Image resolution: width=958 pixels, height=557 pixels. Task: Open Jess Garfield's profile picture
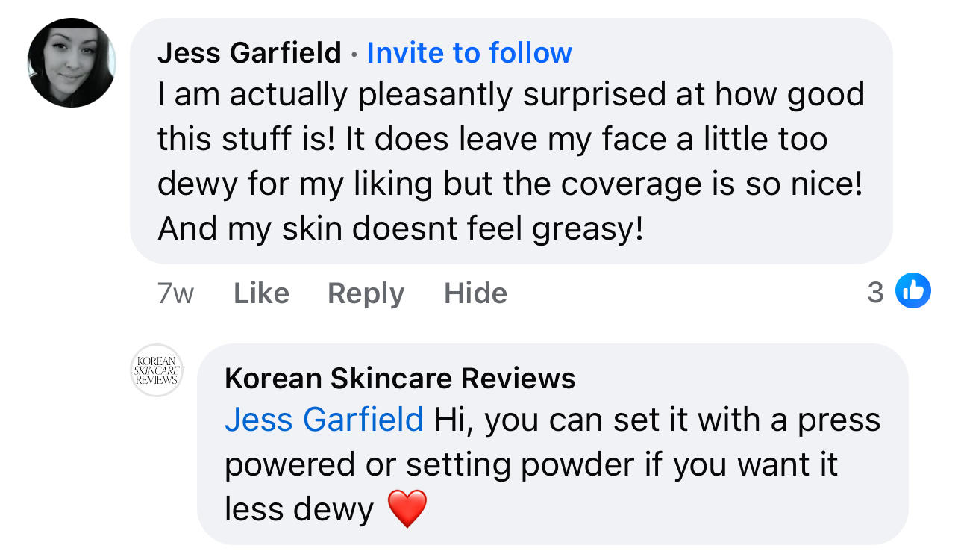click(72, 63)
